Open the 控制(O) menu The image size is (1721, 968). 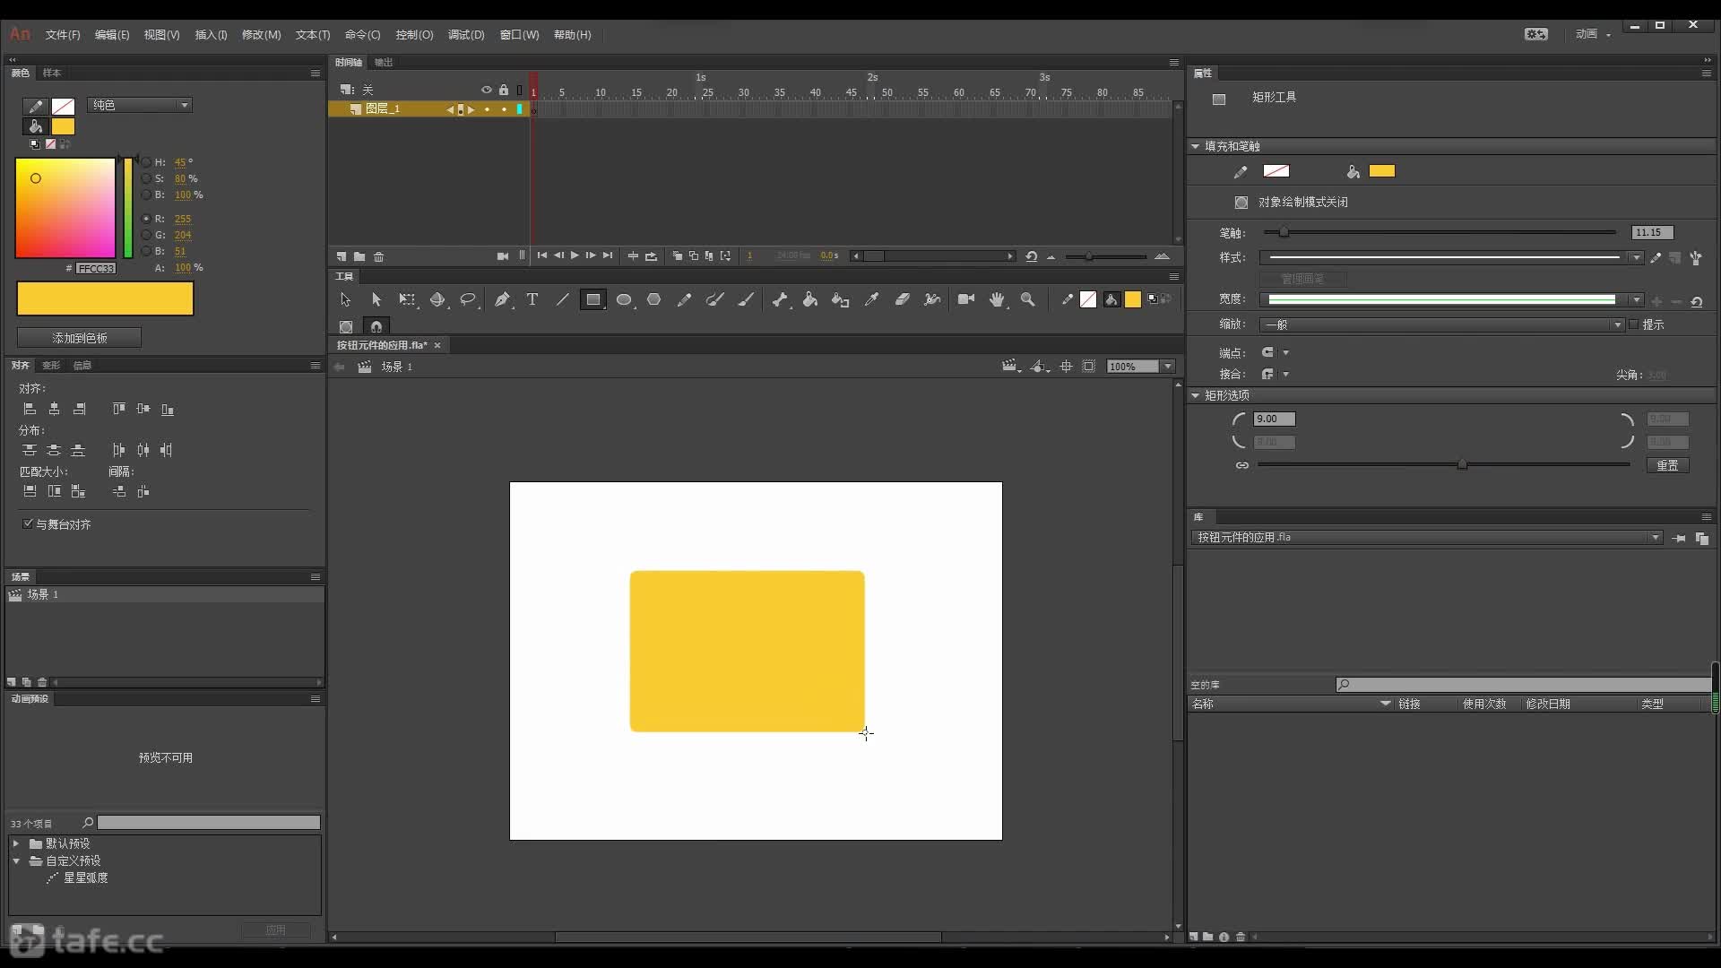click(414, 35)
